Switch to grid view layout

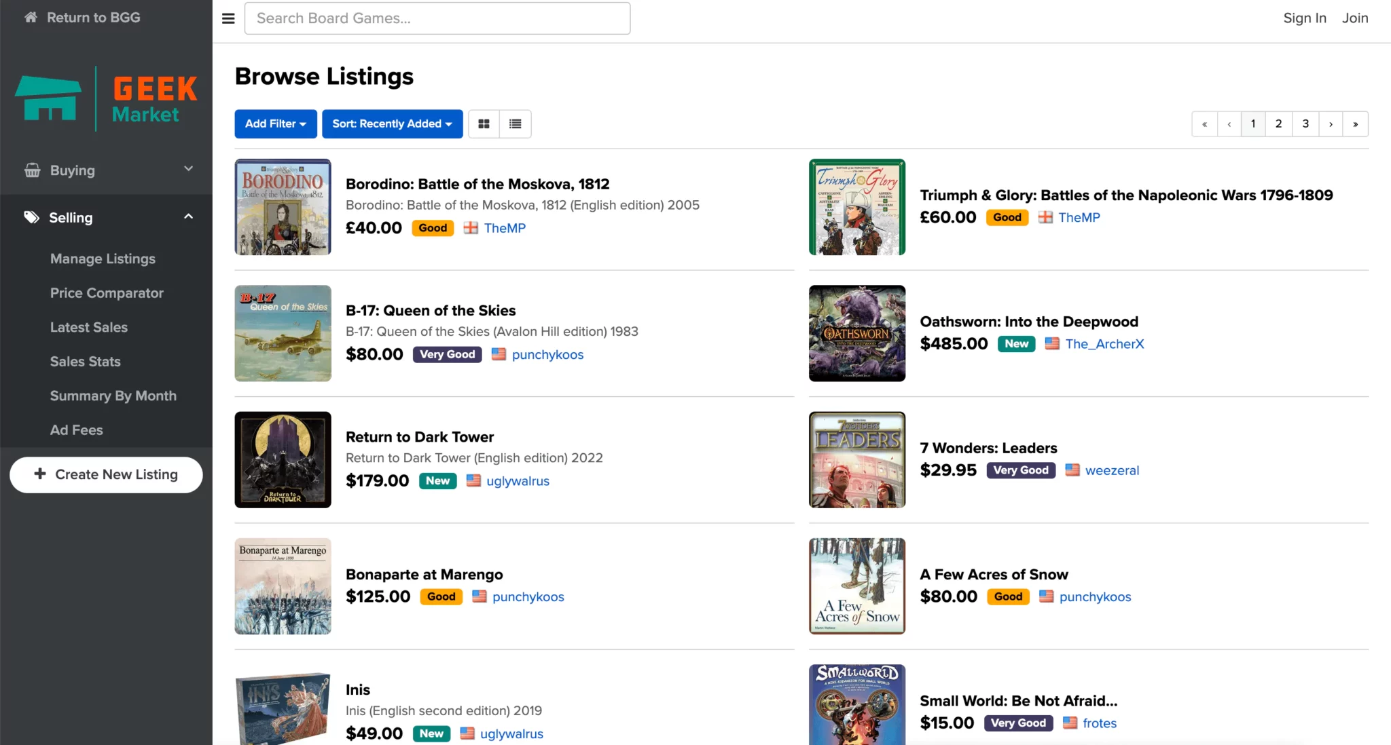point(484,123)
